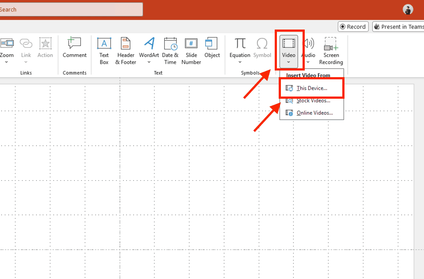Click the Record button
The width and height of the screenshot is (424, 279).
click(353, 27)
